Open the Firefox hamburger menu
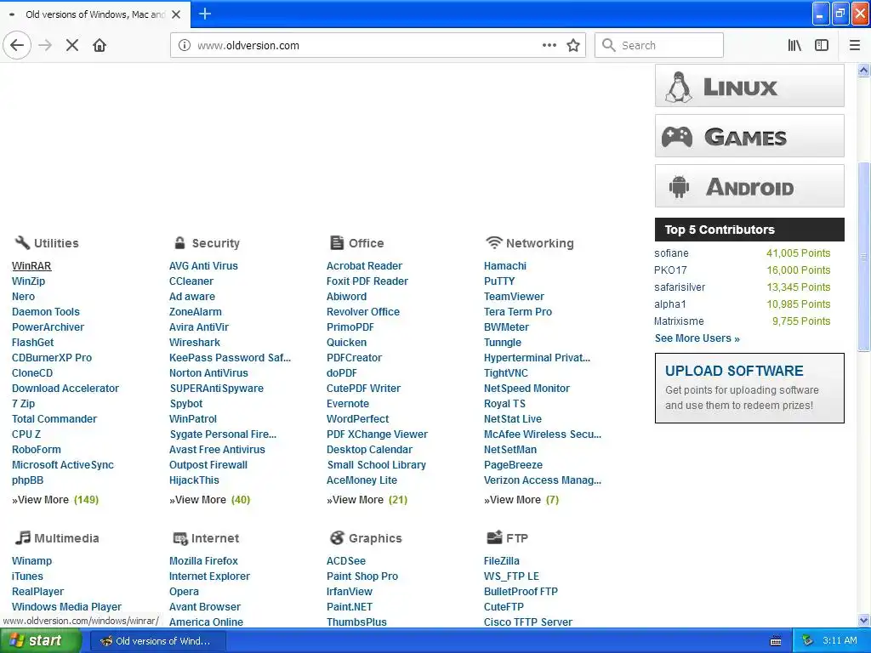The width and height of the screenshot is (871, 653). tap(855, 45)
